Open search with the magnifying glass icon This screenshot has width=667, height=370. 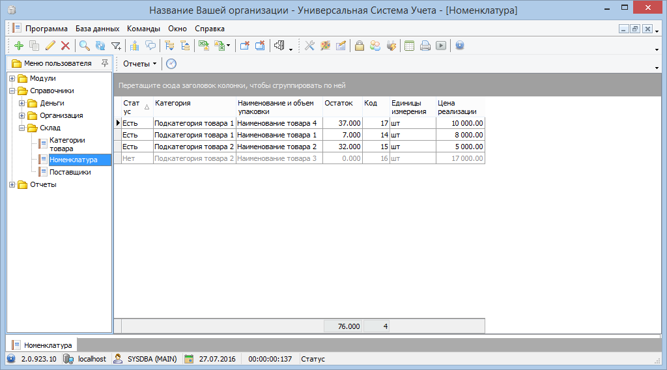point(85,46)
